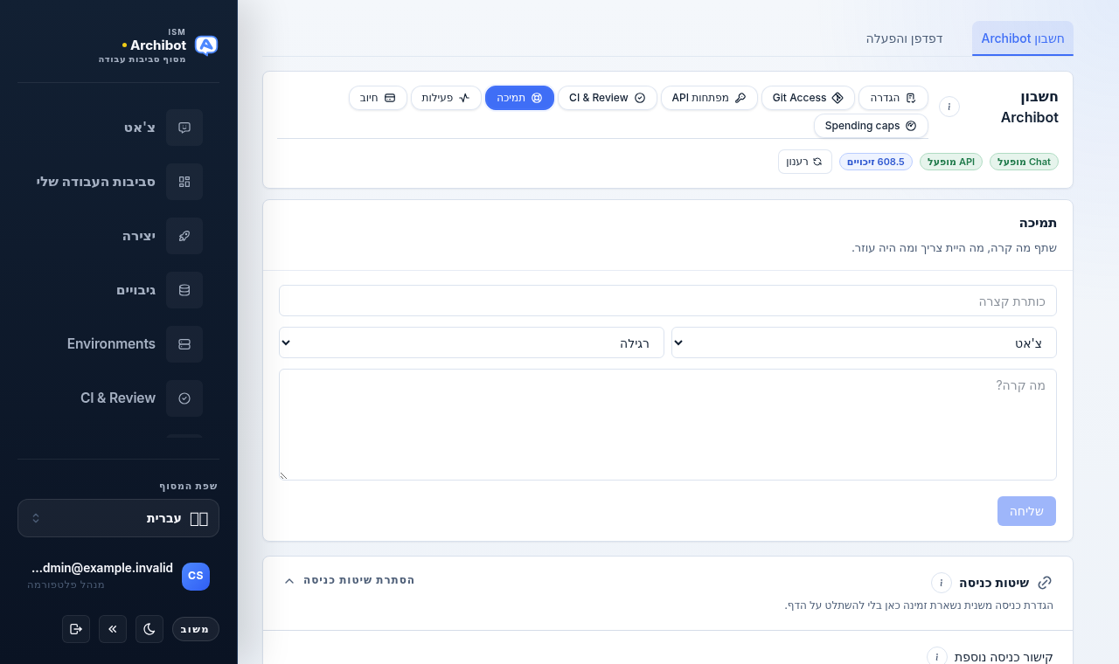Open the צ'אט category dropdown in the support form
The height and width of the screenshot is (664, 1119).
click(x=864, y=342)
